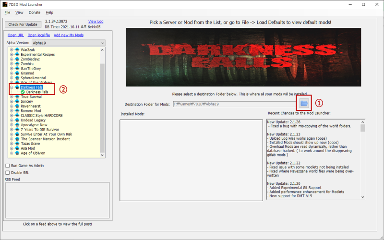This screenshot has height=240, width=384.
Task: Select the Darkness Falls child entry
Action: (37, 92)
